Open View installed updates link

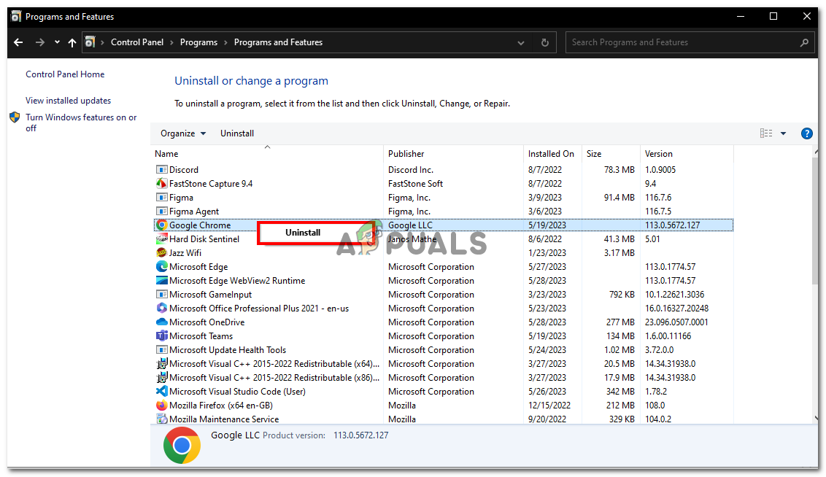pyautogui.click(x=68, y=101)
